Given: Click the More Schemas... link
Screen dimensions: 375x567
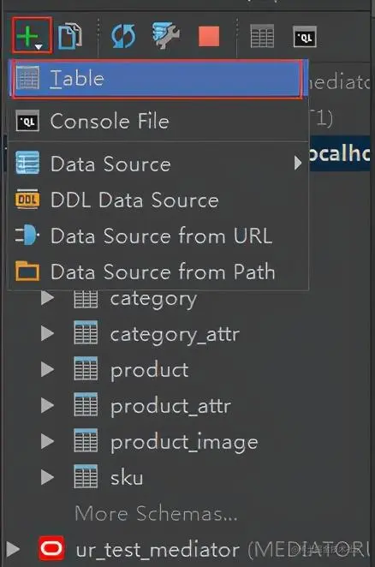Looking at the screenshot, I should click(x=156, y=513).
